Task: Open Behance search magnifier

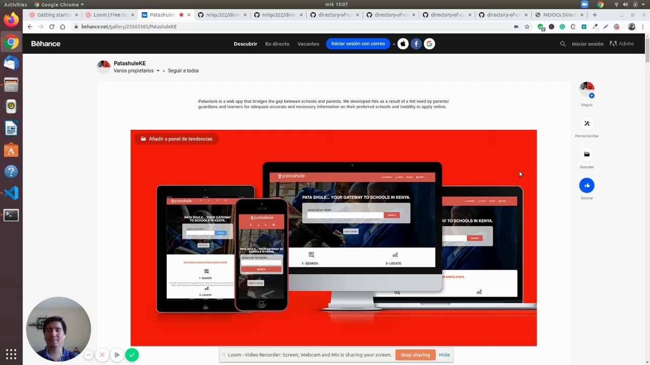Action: (x=563, y=44)
